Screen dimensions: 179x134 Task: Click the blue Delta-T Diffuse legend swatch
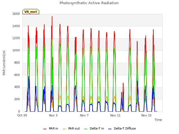click(110, 129)
